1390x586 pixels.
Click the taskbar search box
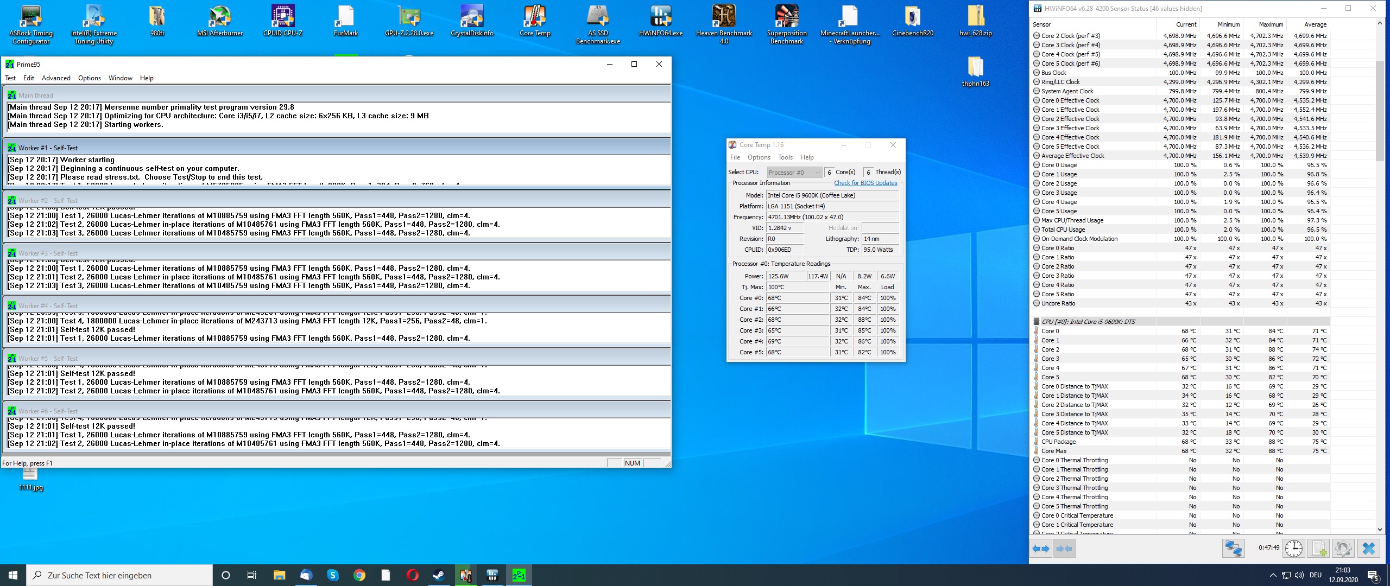119,575
